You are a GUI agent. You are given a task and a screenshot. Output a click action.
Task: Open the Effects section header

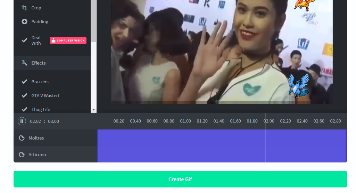[x=52, y=63]
